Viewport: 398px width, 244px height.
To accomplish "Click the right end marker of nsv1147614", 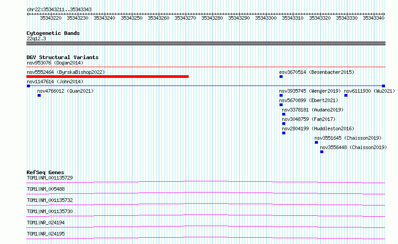I will 384,86.
